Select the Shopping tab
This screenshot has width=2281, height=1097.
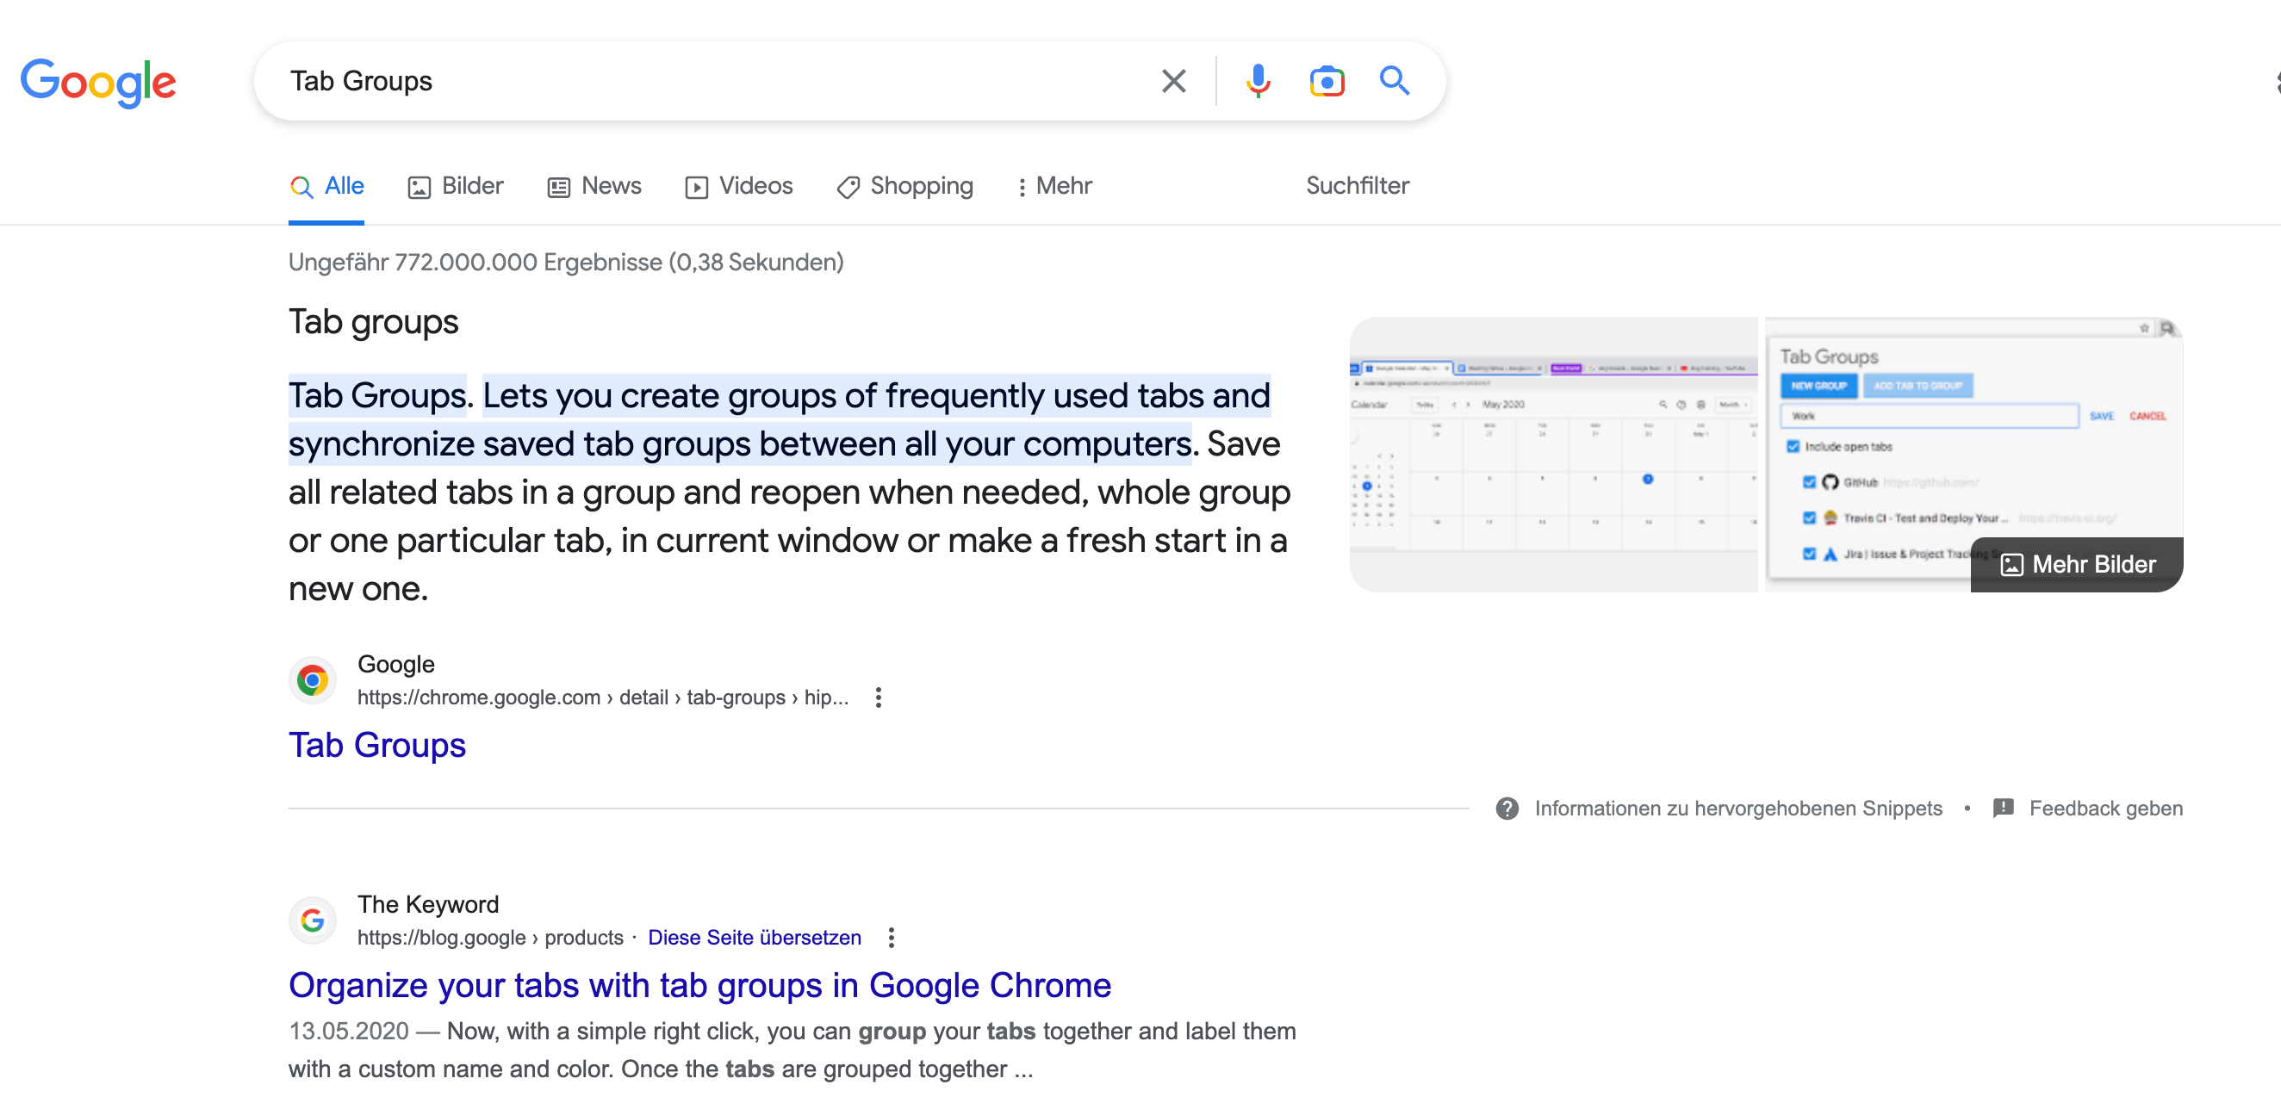click(x=905, y=186)
